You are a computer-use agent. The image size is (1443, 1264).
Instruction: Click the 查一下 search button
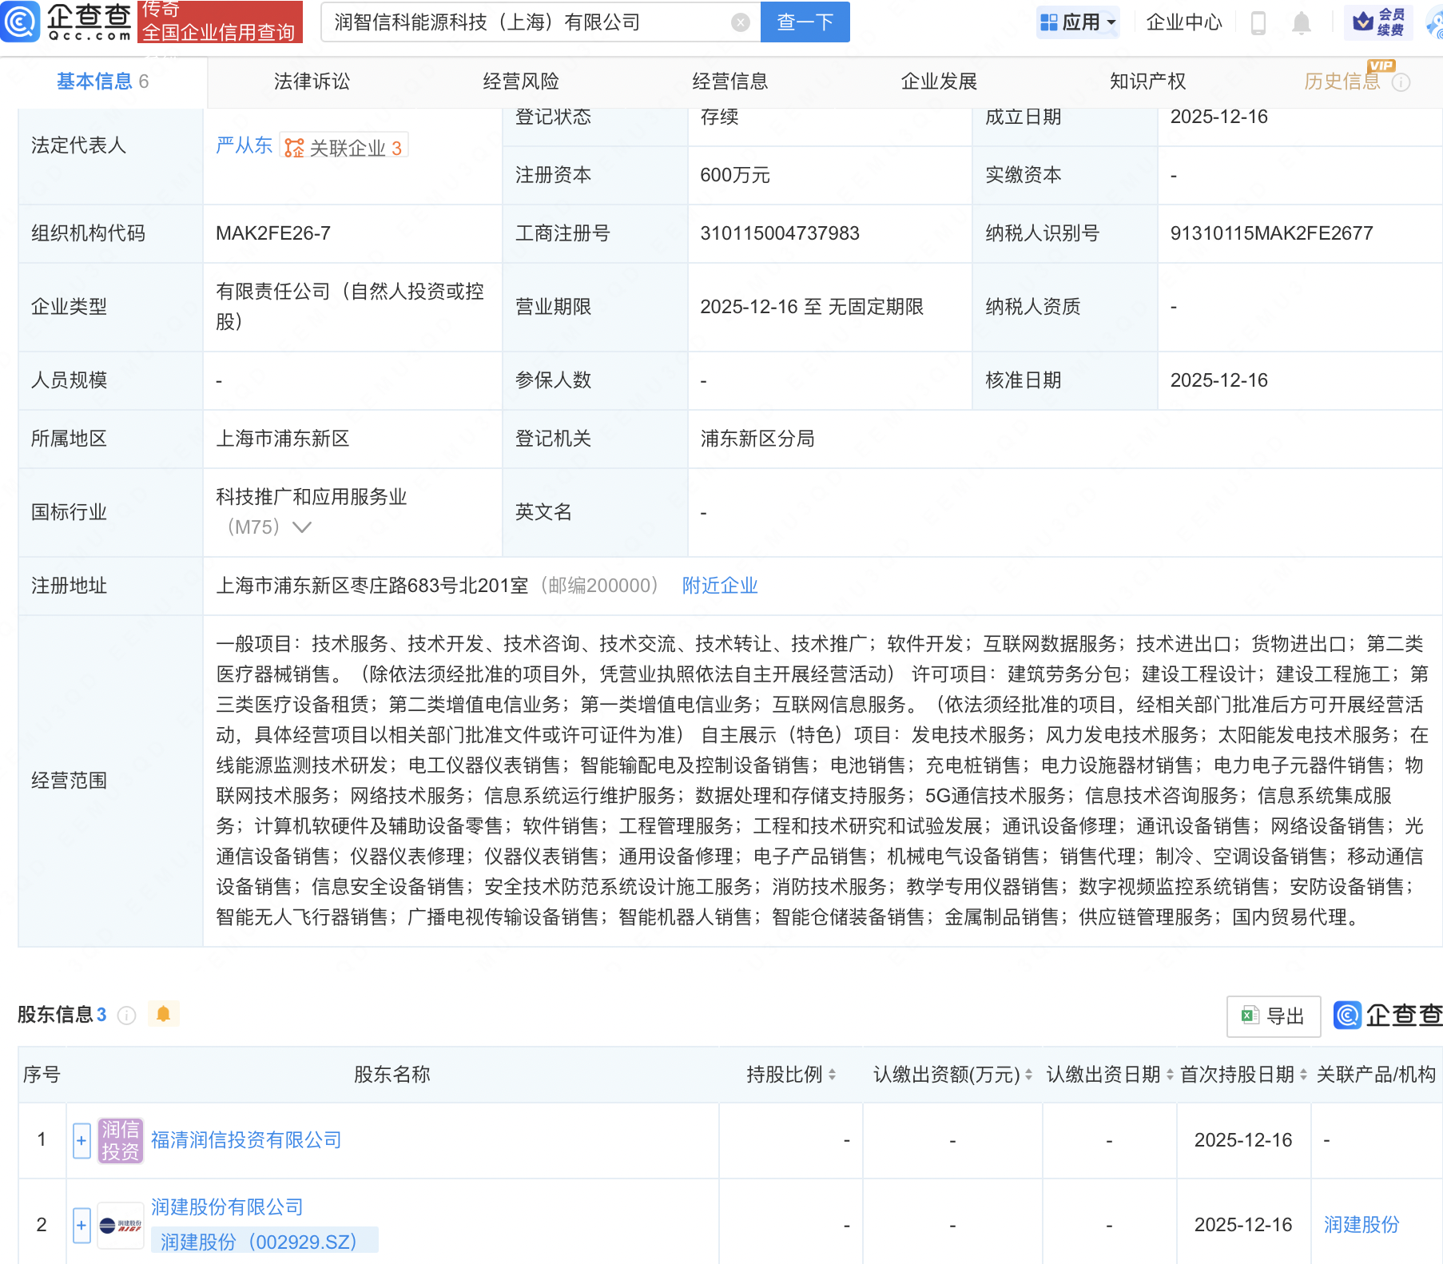click(x=805, y=22)
